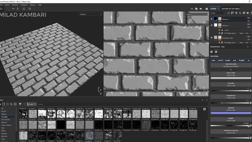This screenshot has height=142, width=252.
Task: Toggle Edge Wear mask visibility under Brick Base Color
Action: pos(219,43)
